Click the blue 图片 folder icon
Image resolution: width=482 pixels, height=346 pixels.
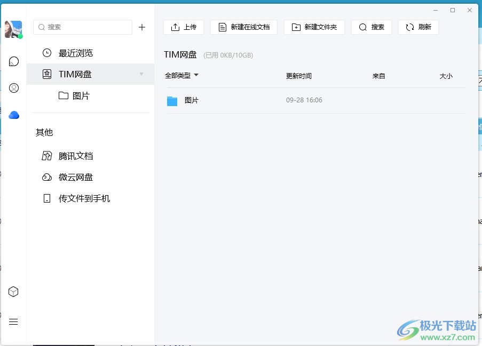pyautogui.click(x=172, y=101)
